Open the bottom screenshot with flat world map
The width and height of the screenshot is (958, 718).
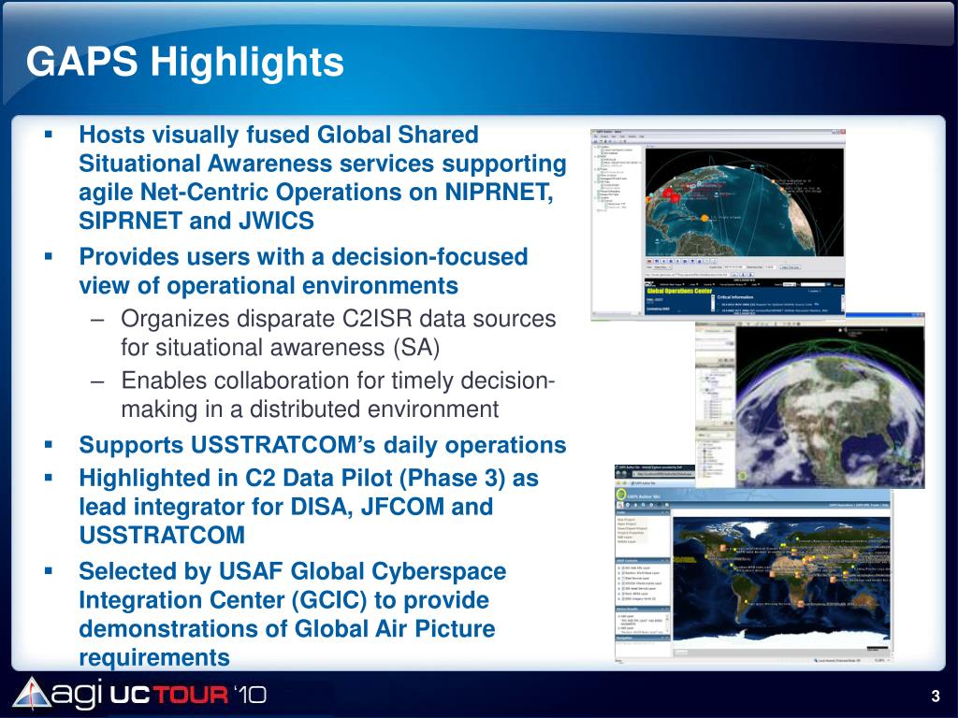[754, 564]
